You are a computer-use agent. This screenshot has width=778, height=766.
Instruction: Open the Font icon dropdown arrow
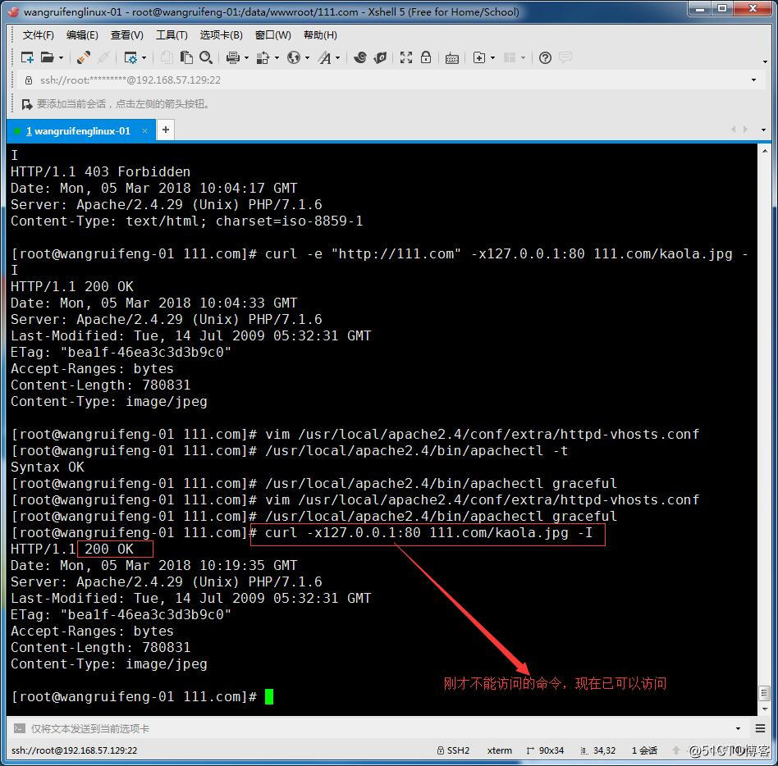click(338, 58)
